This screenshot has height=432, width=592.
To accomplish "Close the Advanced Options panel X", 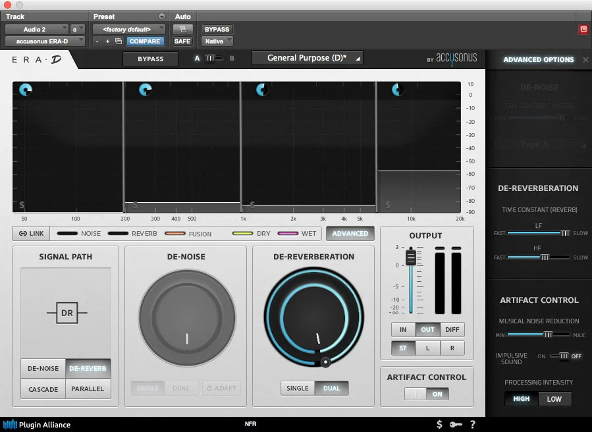I will pyautogui.click(x=585, y=60).
